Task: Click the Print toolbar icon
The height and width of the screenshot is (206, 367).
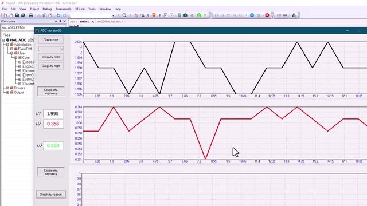Action: pos(31,15)
